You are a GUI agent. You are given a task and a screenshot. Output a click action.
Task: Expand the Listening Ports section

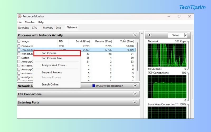(x=135, y=102)
